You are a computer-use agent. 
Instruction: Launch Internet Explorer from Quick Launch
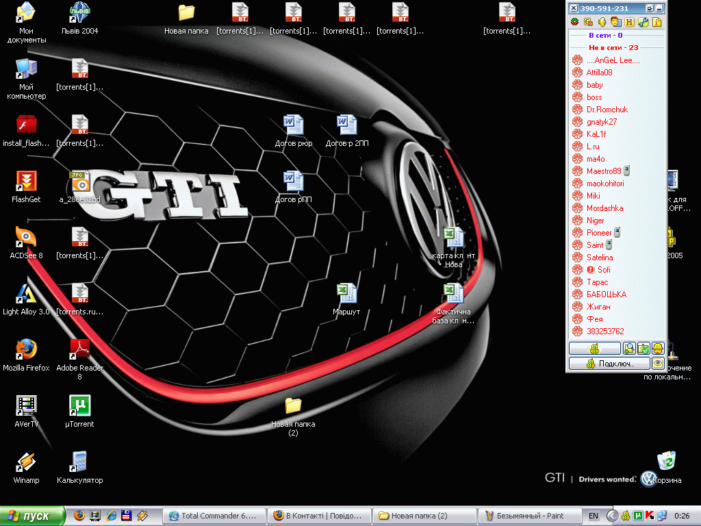[x=111, y=516]
